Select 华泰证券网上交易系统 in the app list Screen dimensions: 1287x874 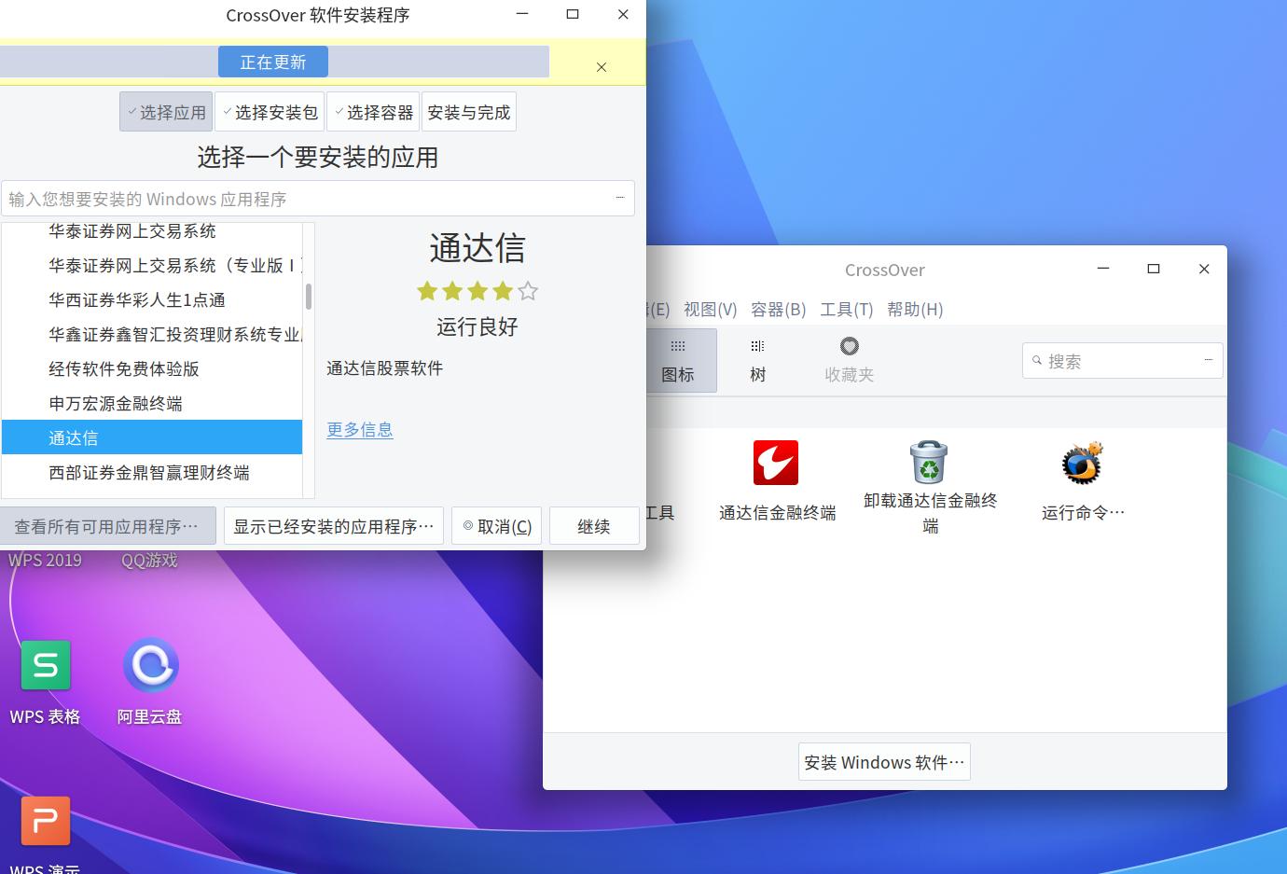point(132,230)
